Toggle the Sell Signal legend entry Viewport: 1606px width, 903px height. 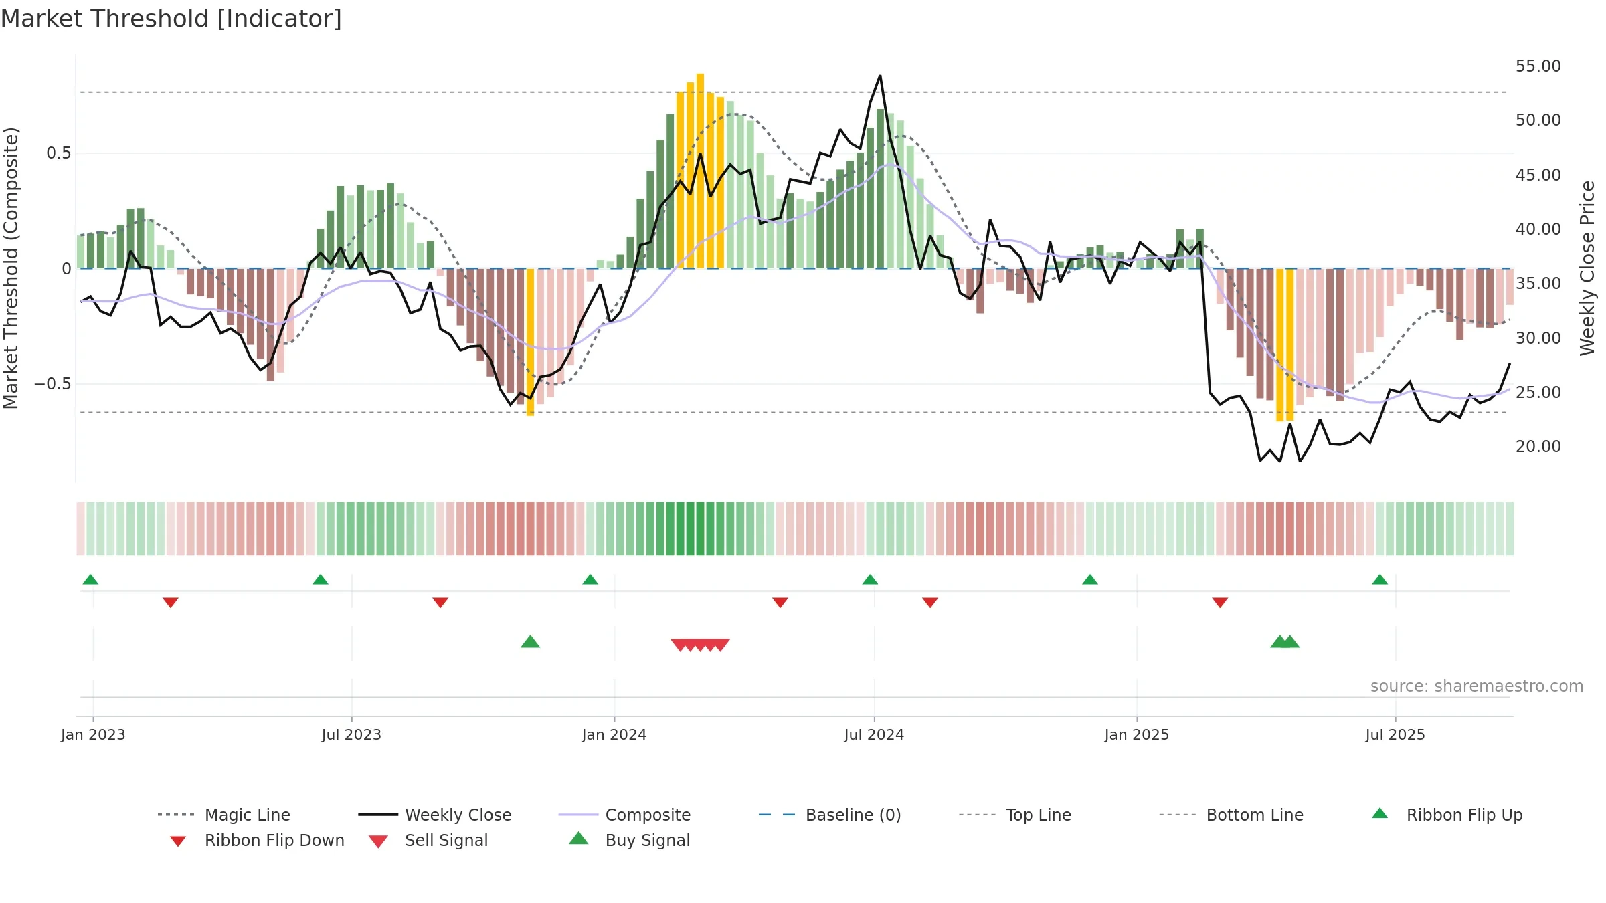[428, 840]
